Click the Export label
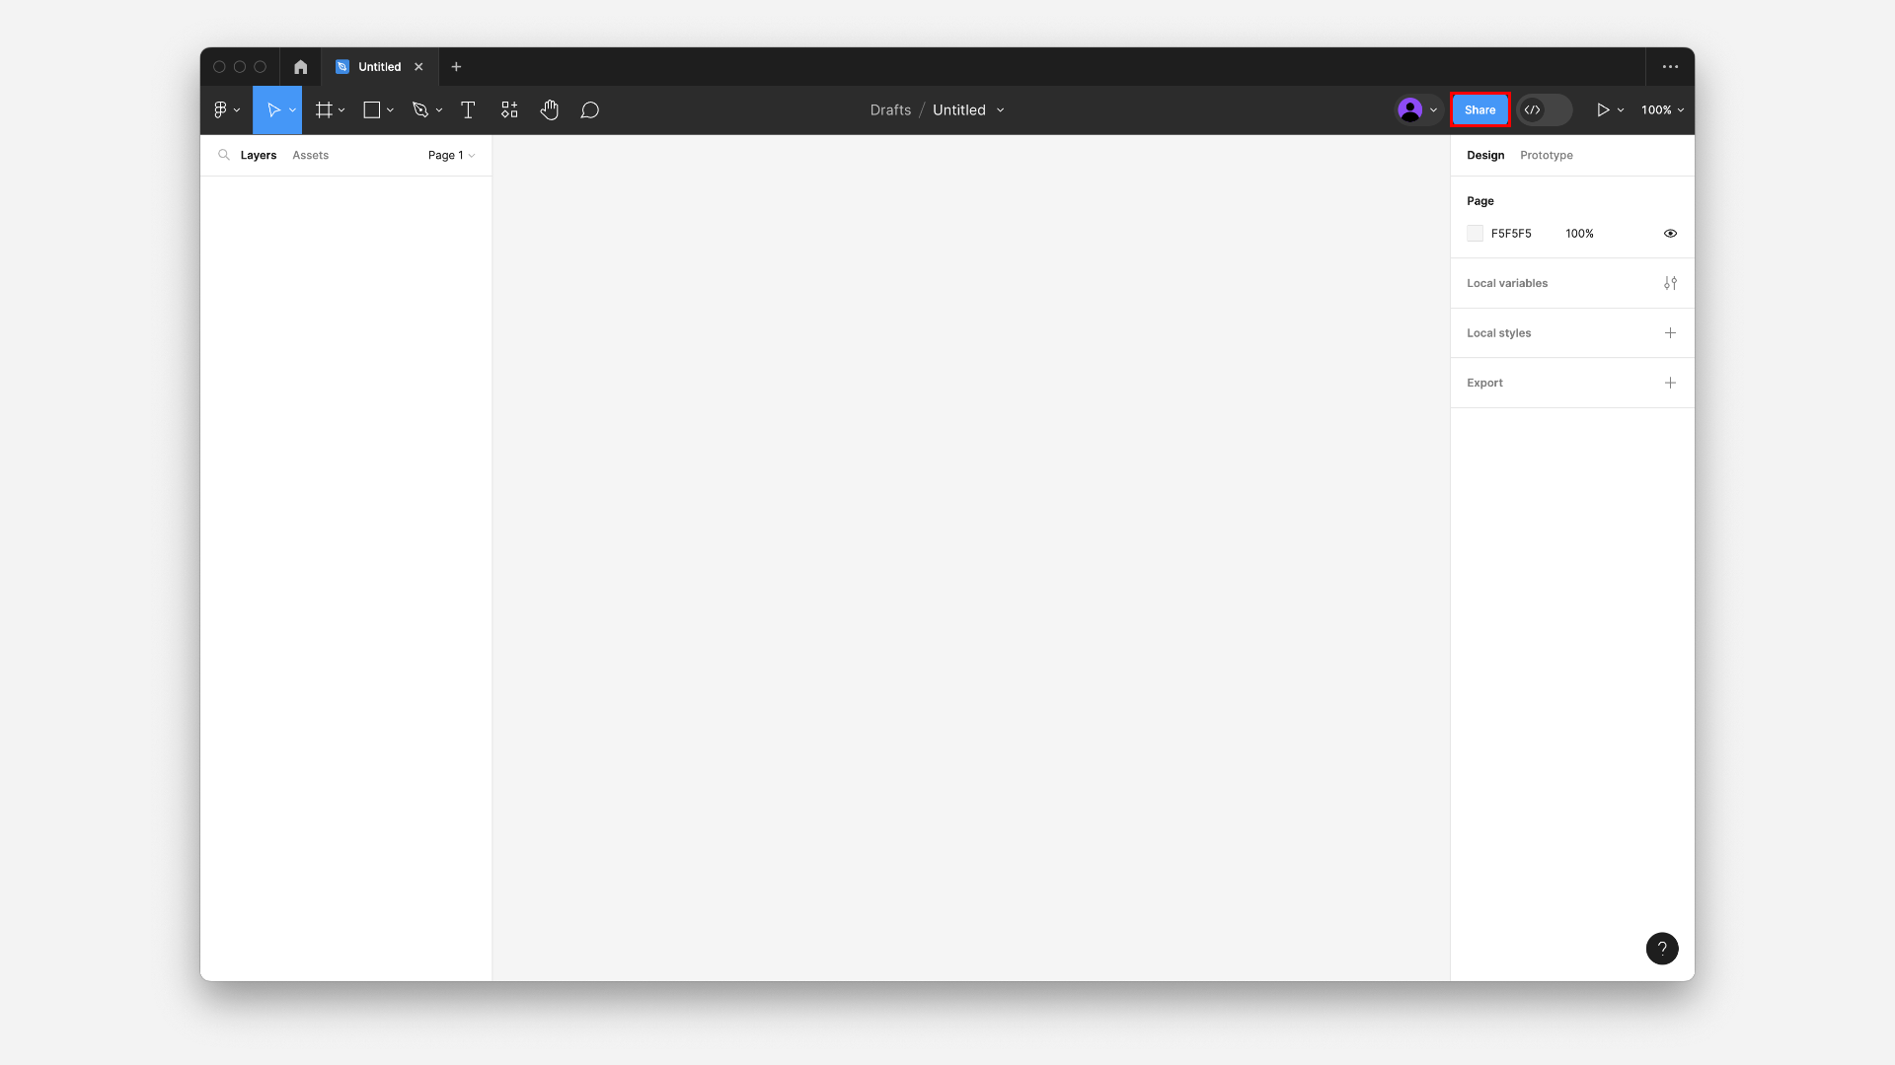Image resolution: width=1895 pixels, height=1065 pixels. [1484, 383]
